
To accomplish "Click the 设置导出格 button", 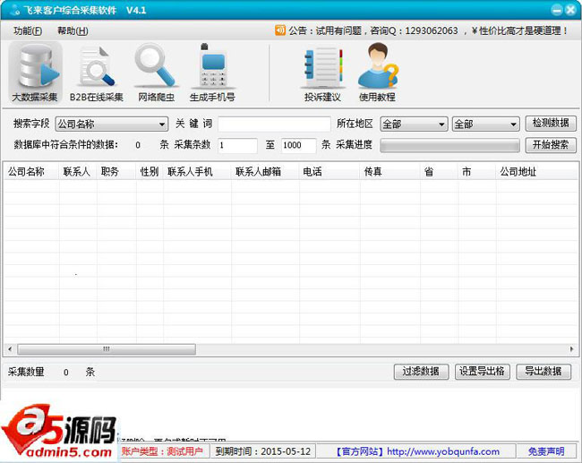I will 482,372.
